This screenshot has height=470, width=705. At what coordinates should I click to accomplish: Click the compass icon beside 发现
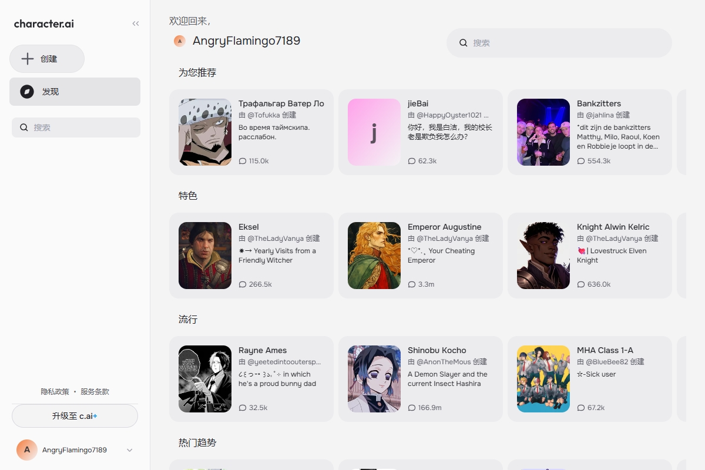click(27, 92)
